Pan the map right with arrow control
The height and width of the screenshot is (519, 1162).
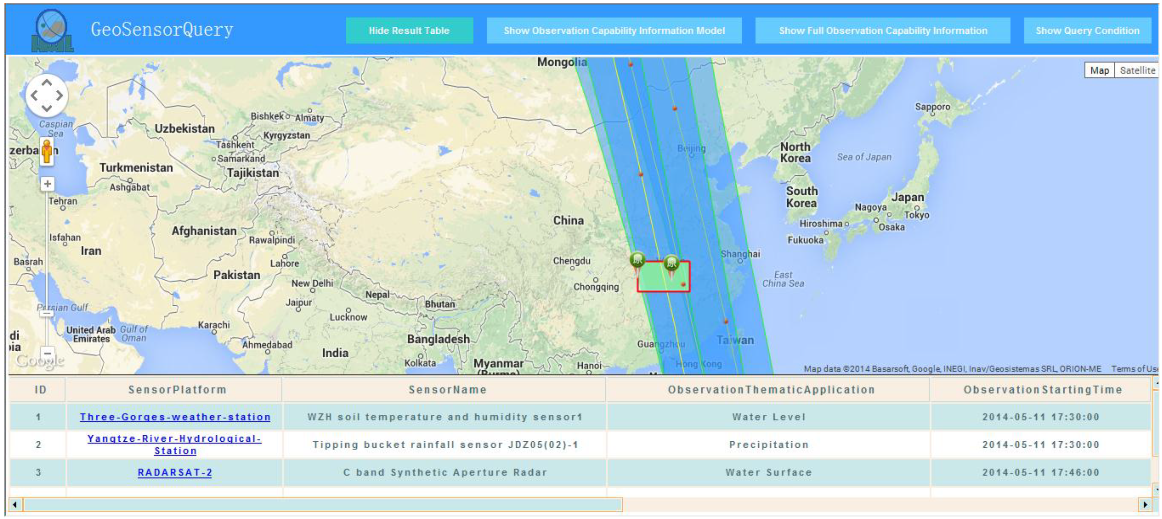59,96
